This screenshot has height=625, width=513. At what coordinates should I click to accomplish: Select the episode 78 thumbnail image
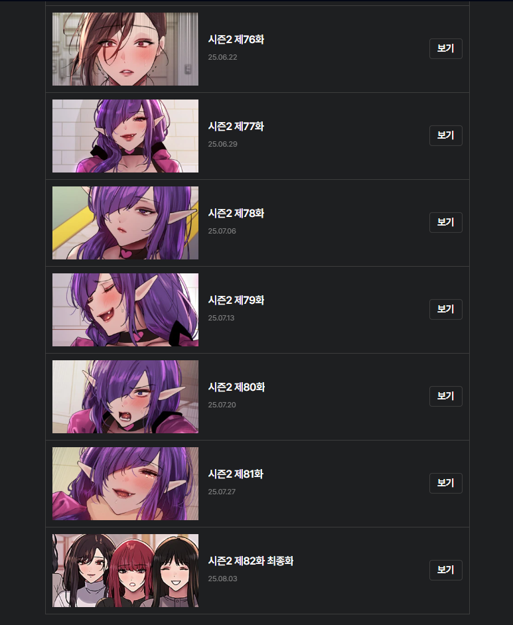(125, 223)
